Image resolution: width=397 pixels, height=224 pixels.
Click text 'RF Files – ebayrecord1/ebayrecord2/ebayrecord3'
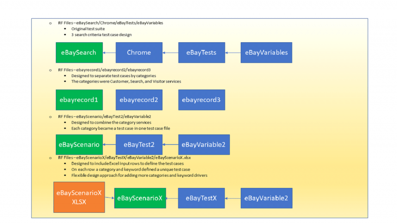(104, 70)
